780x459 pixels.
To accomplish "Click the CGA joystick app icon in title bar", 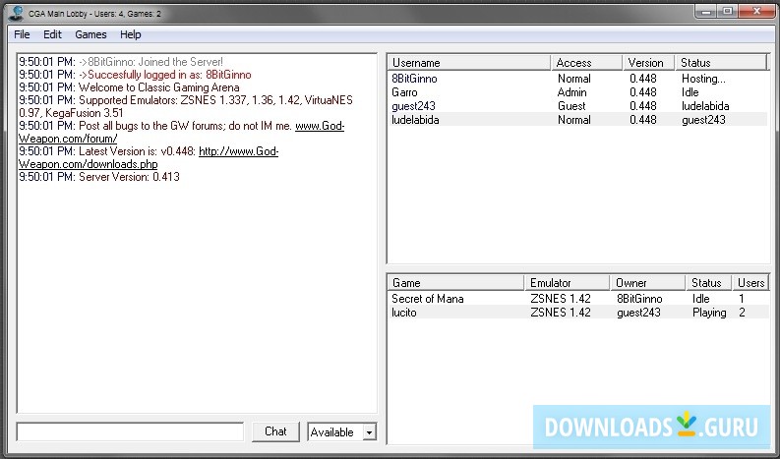I will click(x=16, y=13).
